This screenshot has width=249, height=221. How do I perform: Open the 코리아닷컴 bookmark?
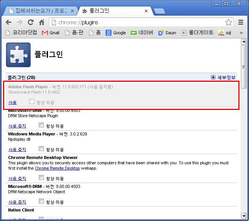[21, 33]
